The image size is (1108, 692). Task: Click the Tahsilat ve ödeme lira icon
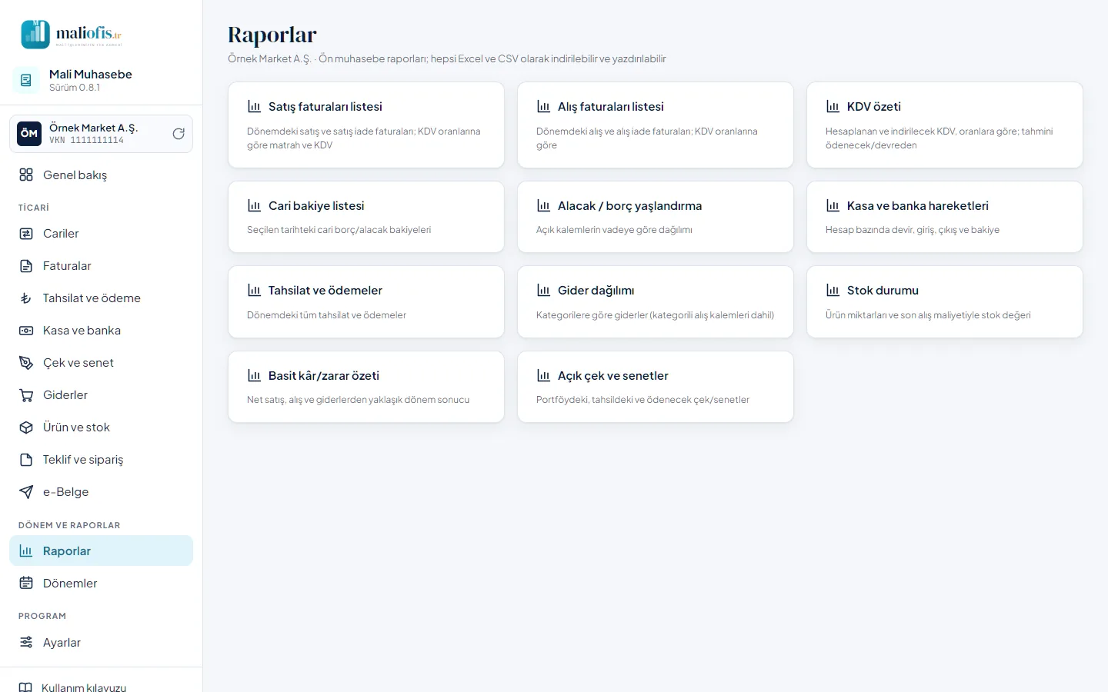26,298
